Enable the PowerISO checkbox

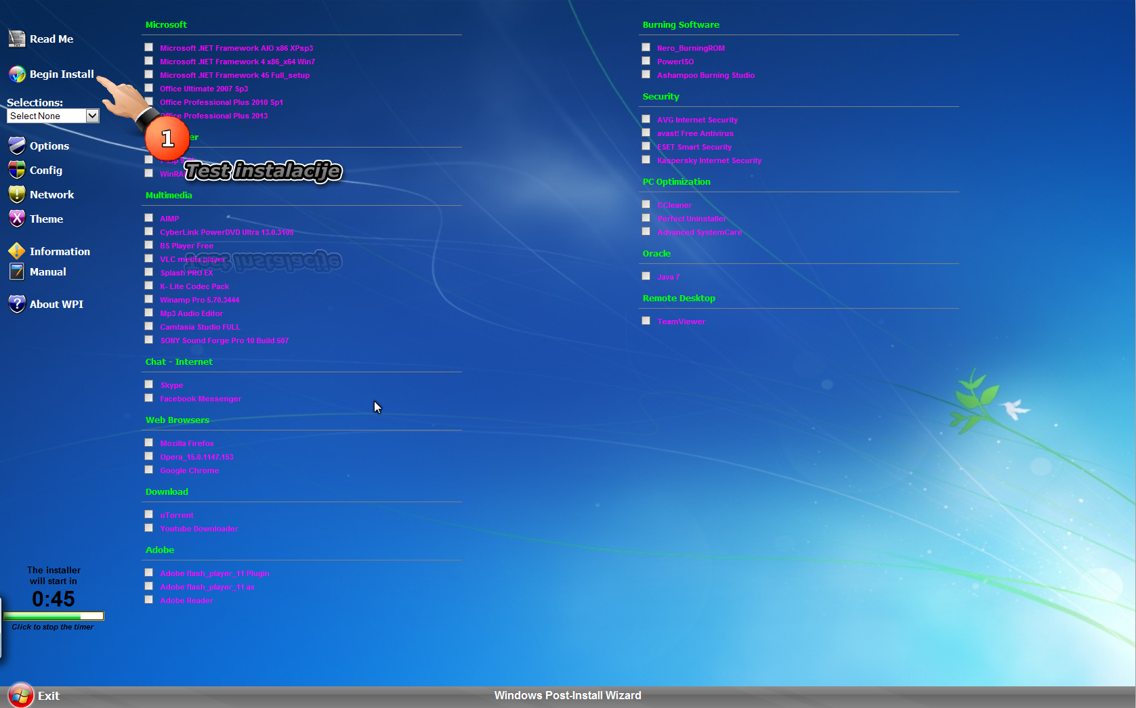click(646, 61)
